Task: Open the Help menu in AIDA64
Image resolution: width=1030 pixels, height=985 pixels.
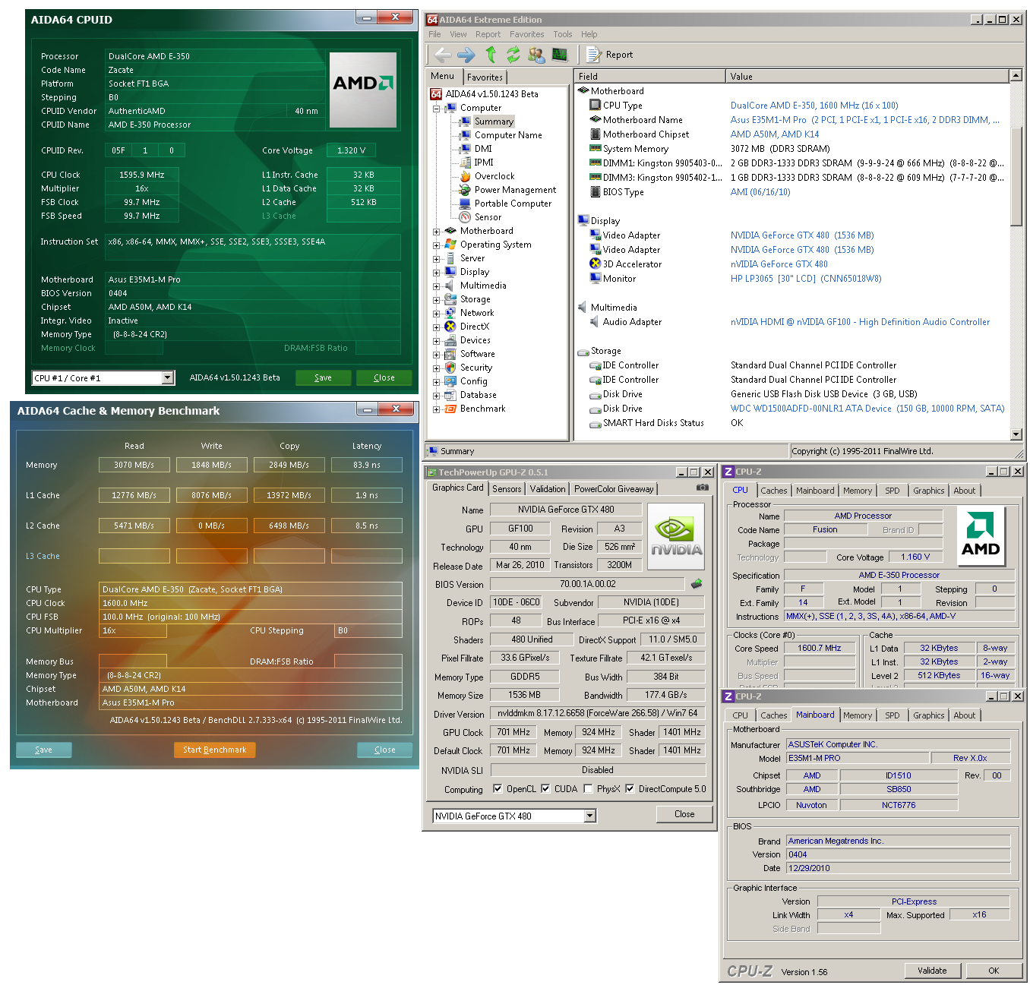Action: pyautogui.click(x=589, y=34)
